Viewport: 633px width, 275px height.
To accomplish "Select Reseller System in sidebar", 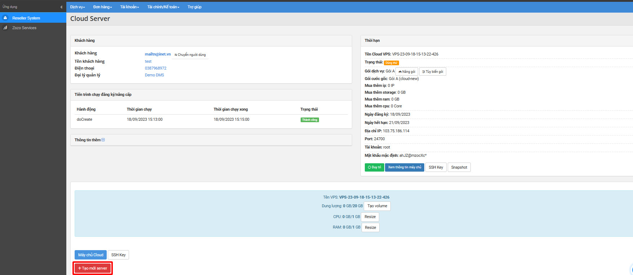I will [x=33, y=18].
